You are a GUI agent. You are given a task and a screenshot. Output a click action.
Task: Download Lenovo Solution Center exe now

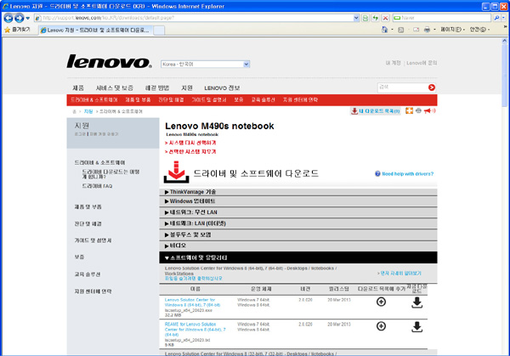click(x=417, y=302)
